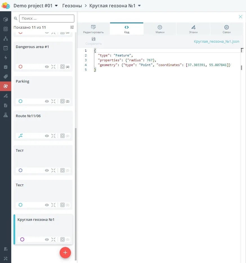Click the fit-to-view arrows icon on 'Route №11/06'

(53, 136)
